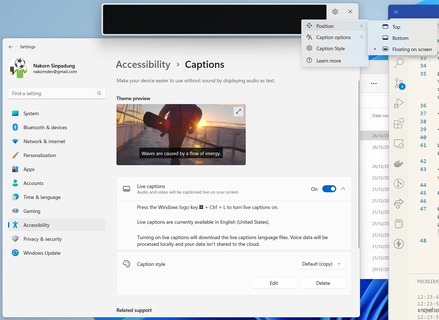Select Caption Style menu entry

click(x=335, y=48)
